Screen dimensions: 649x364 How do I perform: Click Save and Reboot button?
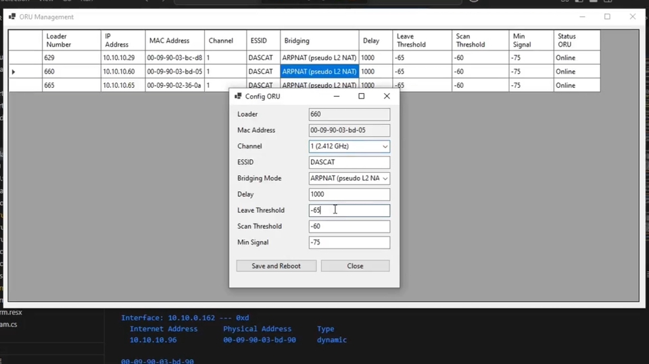click(276, 266)
